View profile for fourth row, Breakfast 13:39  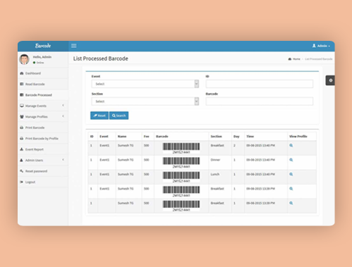tap(291, 189)
